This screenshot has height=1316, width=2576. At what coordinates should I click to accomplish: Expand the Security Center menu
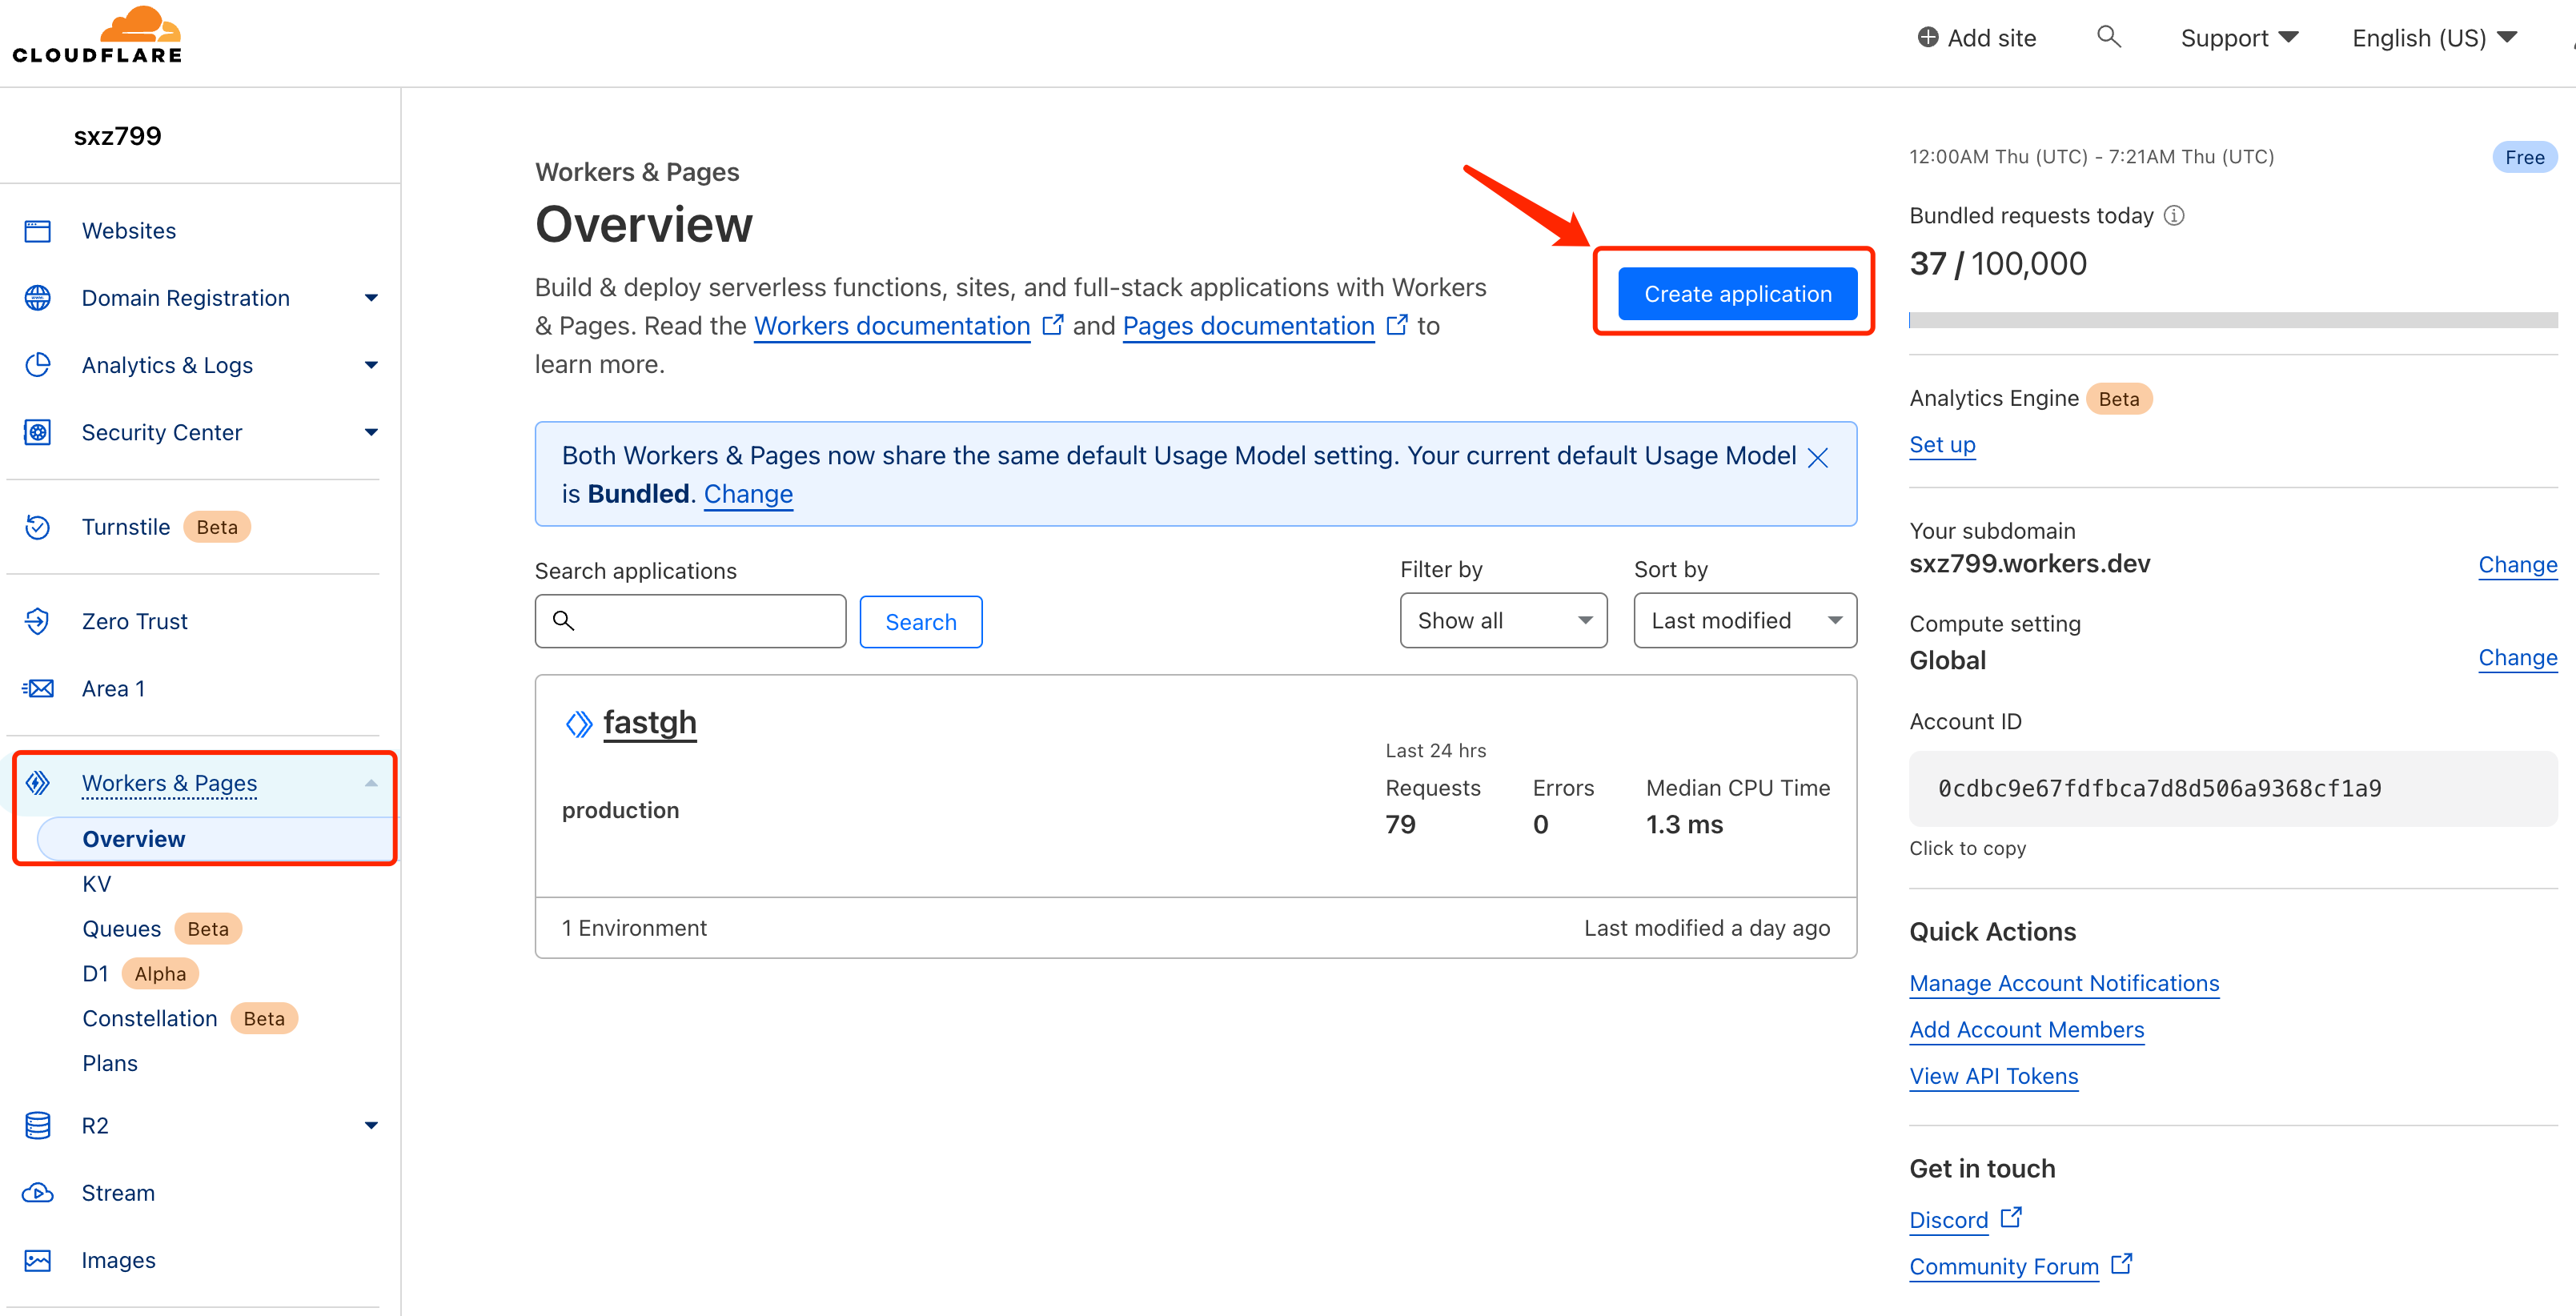[x=371, y=432]
